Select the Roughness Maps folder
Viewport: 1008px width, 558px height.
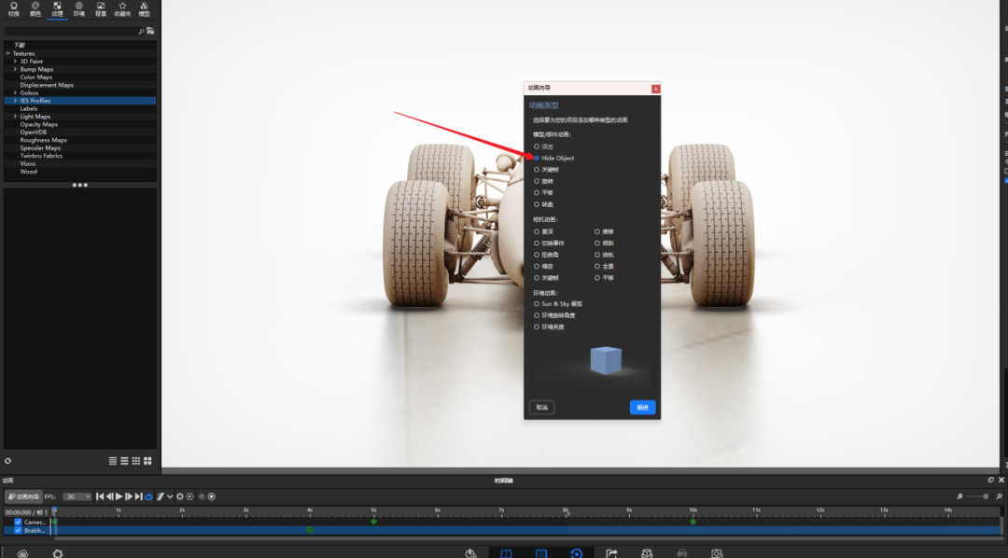[x=43, y=140]
